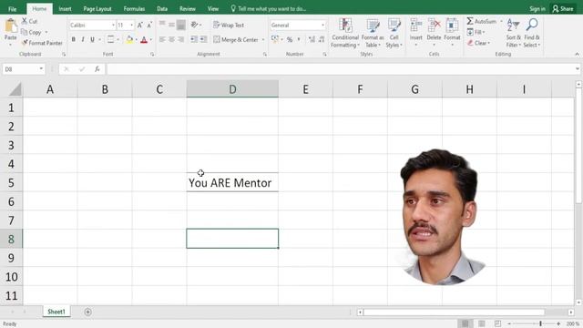Screen dimensions: 583x328
Task: Click the Increase Decimal icon
Action: (312, 39)
